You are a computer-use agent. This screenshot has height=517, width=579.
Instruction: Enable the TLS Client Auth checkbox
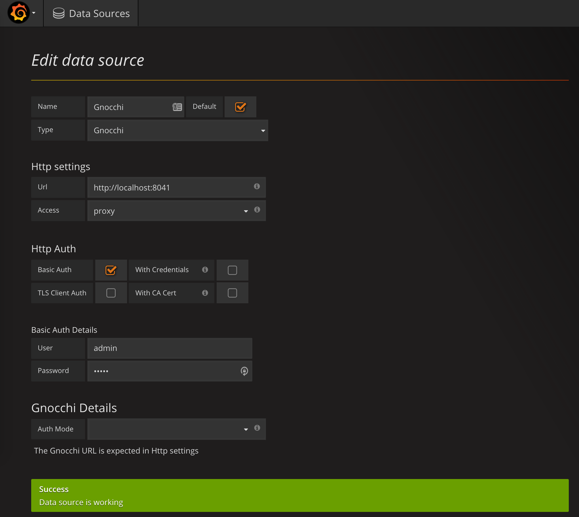111,293
